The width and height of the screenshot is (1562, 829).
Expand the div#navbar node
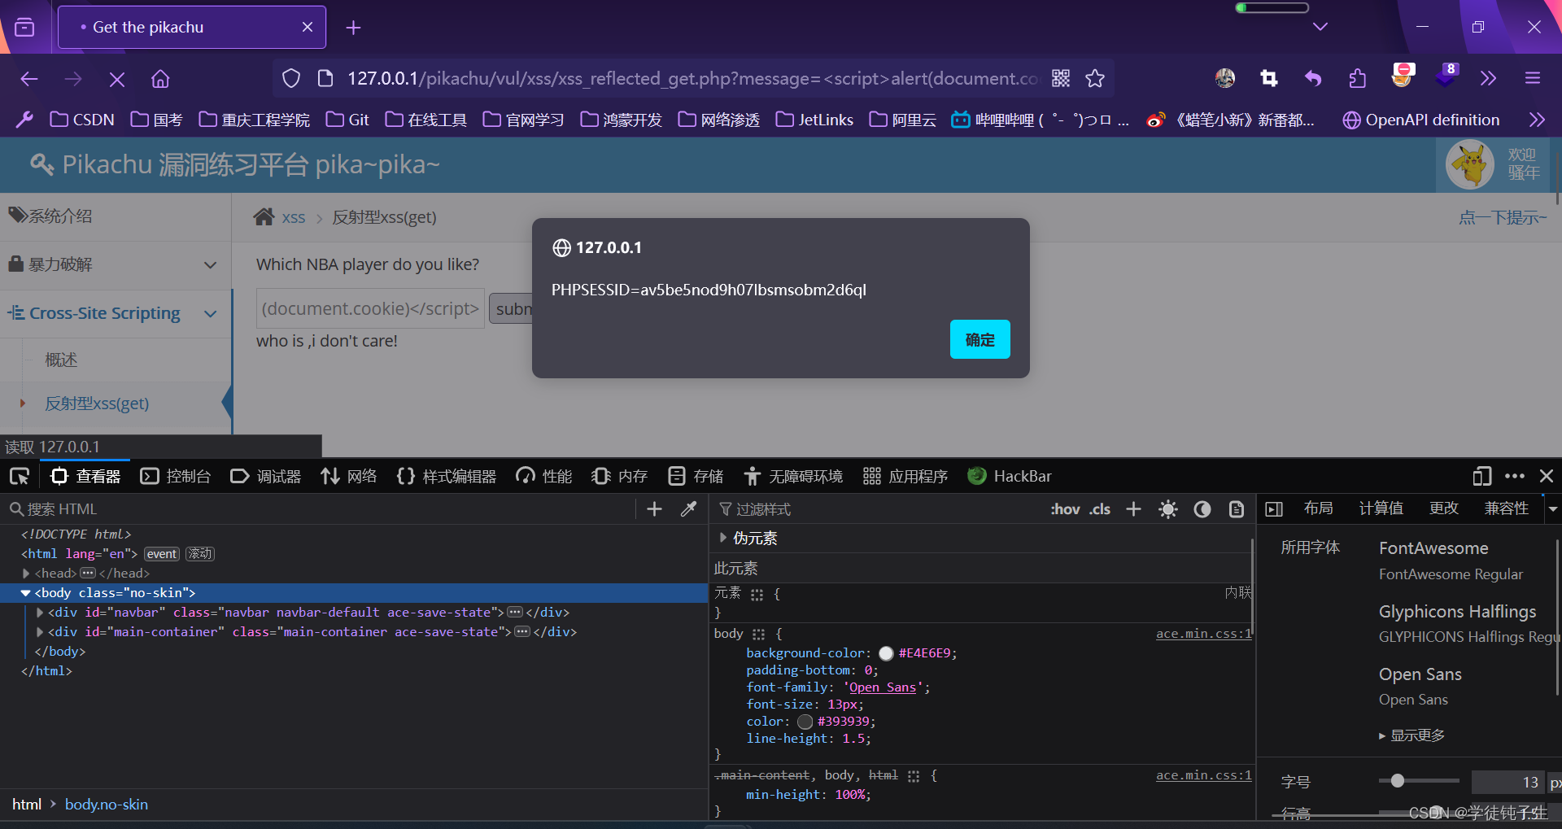(40, 613)
